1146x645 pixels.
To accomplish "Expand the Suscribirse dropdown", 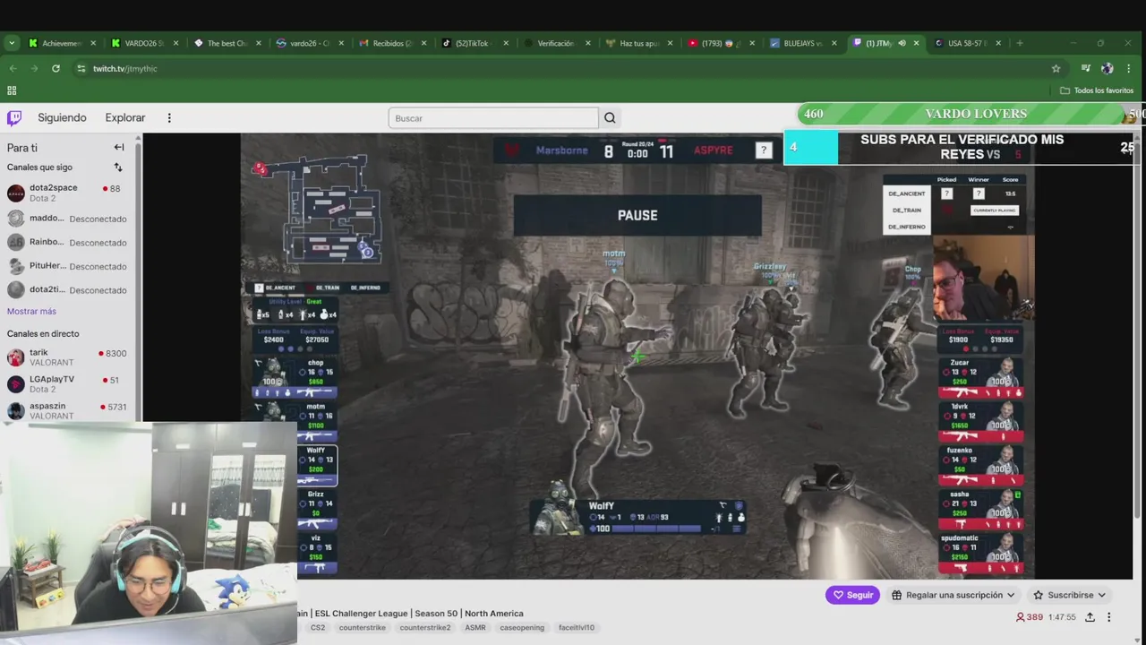I will [1069, 595].
